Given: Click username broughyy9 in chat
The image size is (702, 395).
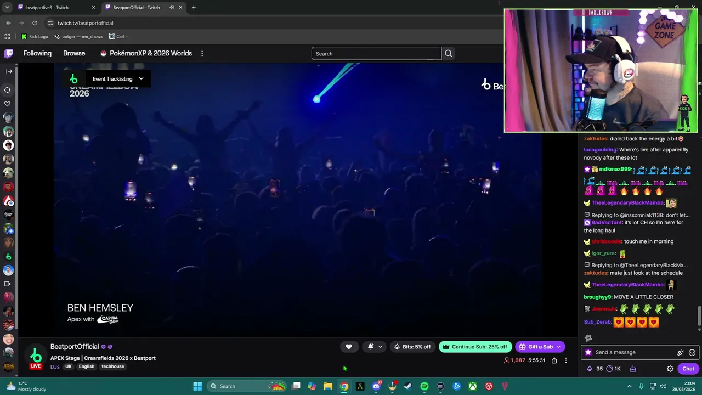Looking at the screenshot, I should tap(597, 297).
